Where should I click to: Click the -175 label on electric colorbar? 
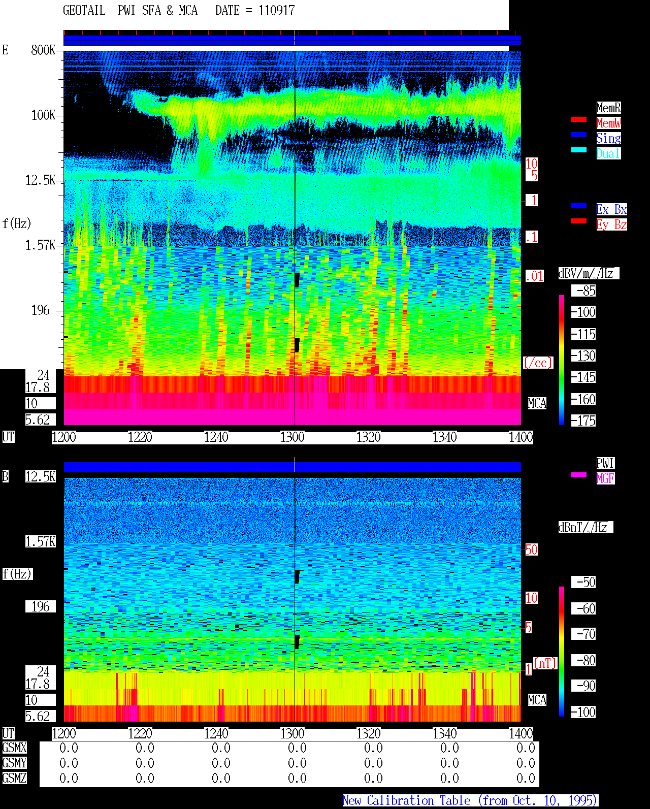584,420
